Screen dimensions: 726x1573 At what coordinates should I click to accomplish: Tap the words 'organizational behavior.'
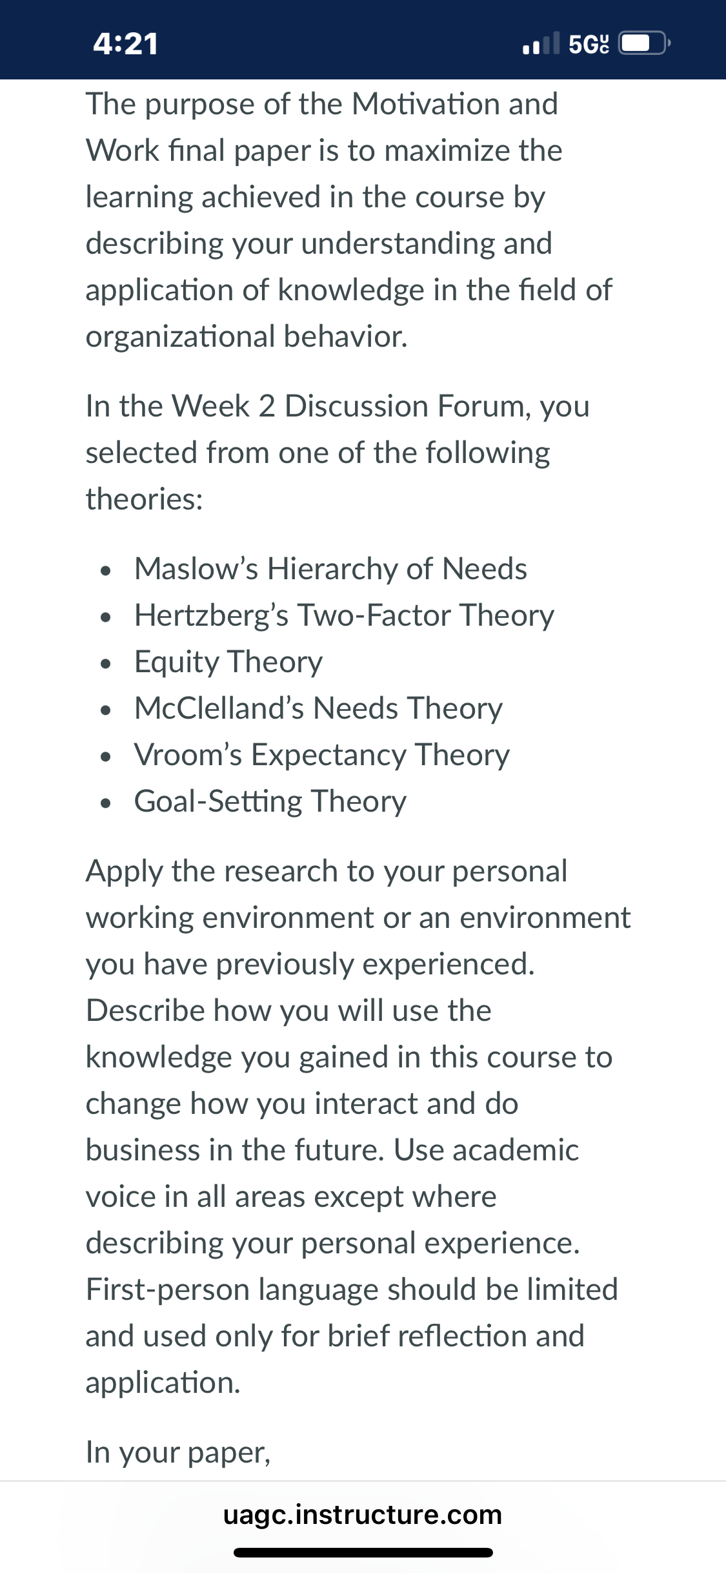(247, 336)
